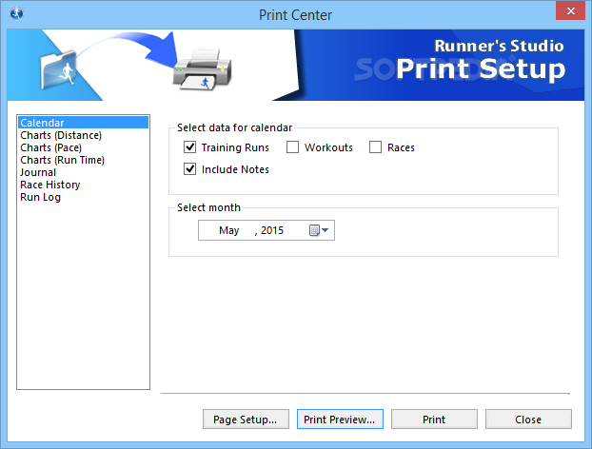This screenshot has height=449, width=592.
Task: Click the Runner's Studio app icon in title bar
Action: point(16,14)
